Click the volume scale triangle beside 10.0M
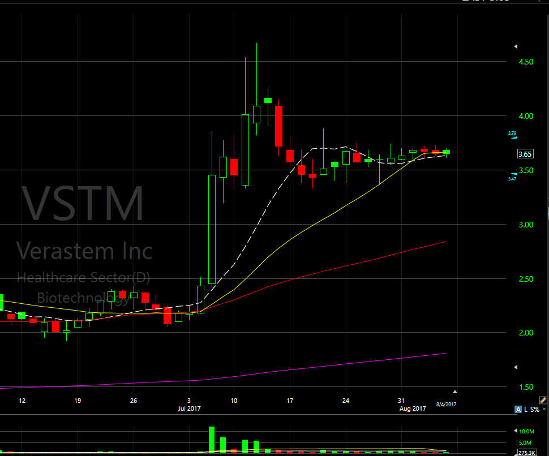The width and height of the screenshot is (549, 456). [x=516, y=431]
